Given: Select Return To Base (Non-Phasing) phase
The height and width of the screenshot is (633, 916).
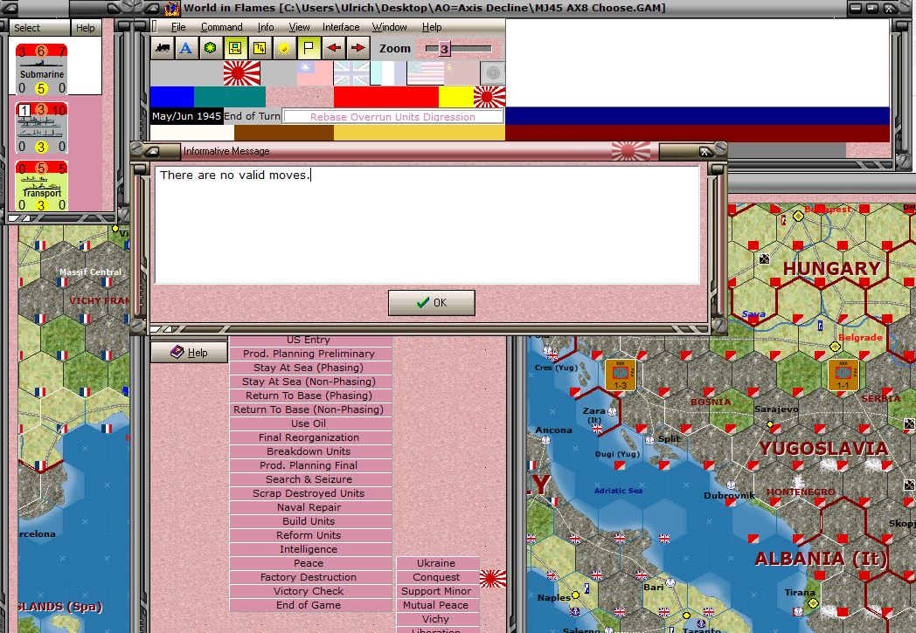Looking at the screenshot, I should [309, 409].
